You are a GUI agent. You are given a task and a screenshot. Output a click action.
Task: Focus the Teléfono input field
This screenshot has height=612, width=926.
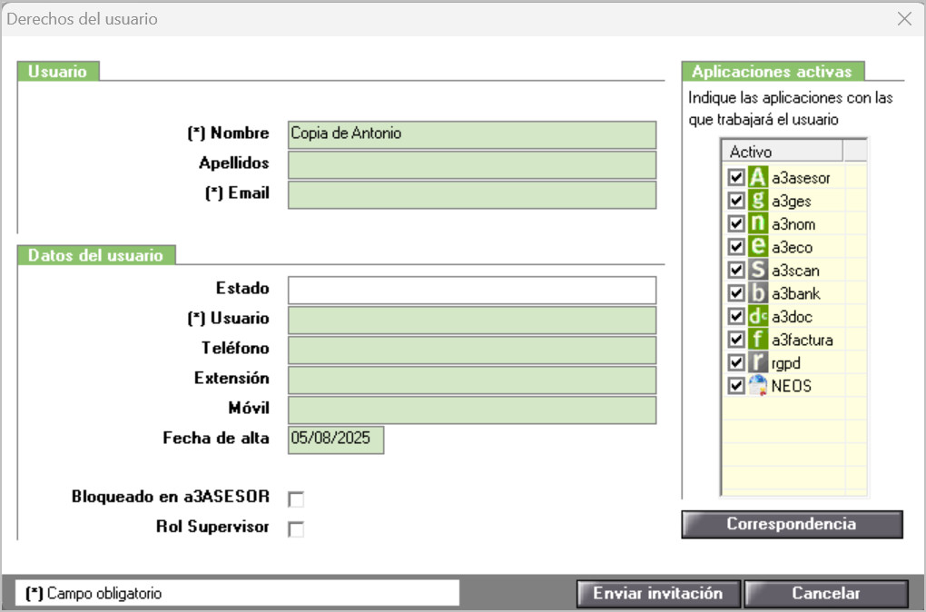[x=472, y=350]
